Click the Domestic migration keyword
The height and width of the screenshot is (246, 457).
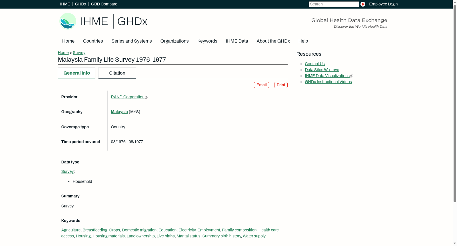point(139,230)
